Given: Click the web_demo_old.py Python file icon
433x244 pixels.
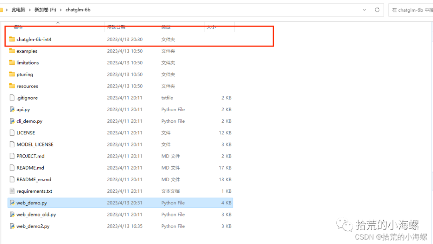Looking at the screenshot, I should 12,214.
